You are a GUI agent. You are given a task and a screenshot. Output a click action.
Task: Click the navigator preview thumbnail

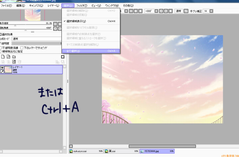33,15
